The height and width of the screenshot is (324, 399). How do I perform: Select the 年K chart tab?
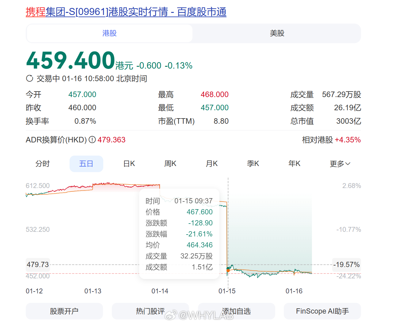(x=294, y=164)
